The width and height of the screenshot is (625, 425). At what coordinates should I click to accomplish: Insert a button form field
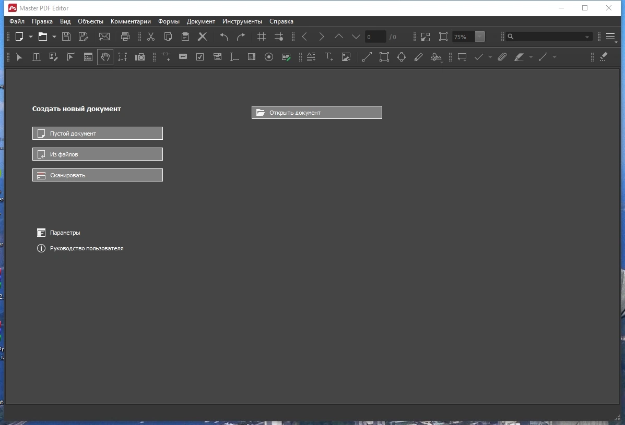[x=183, y=57]
